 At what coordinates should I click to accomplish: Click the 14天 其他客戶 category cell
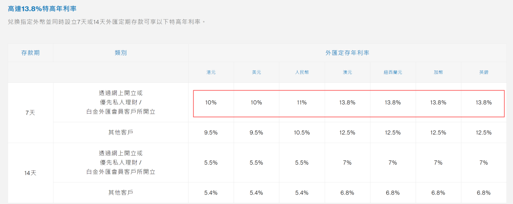121,193
